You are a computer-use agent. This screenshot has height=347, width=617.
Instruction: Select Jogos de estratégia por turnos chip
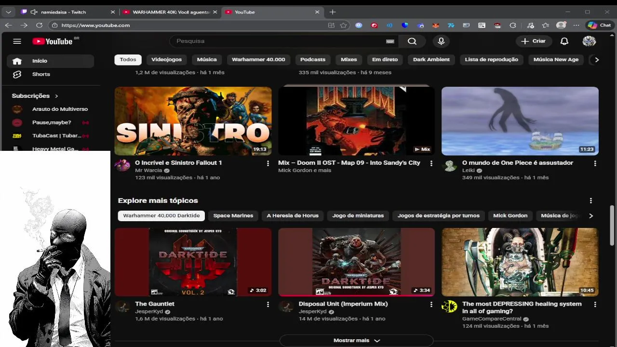tap(439, 215)
